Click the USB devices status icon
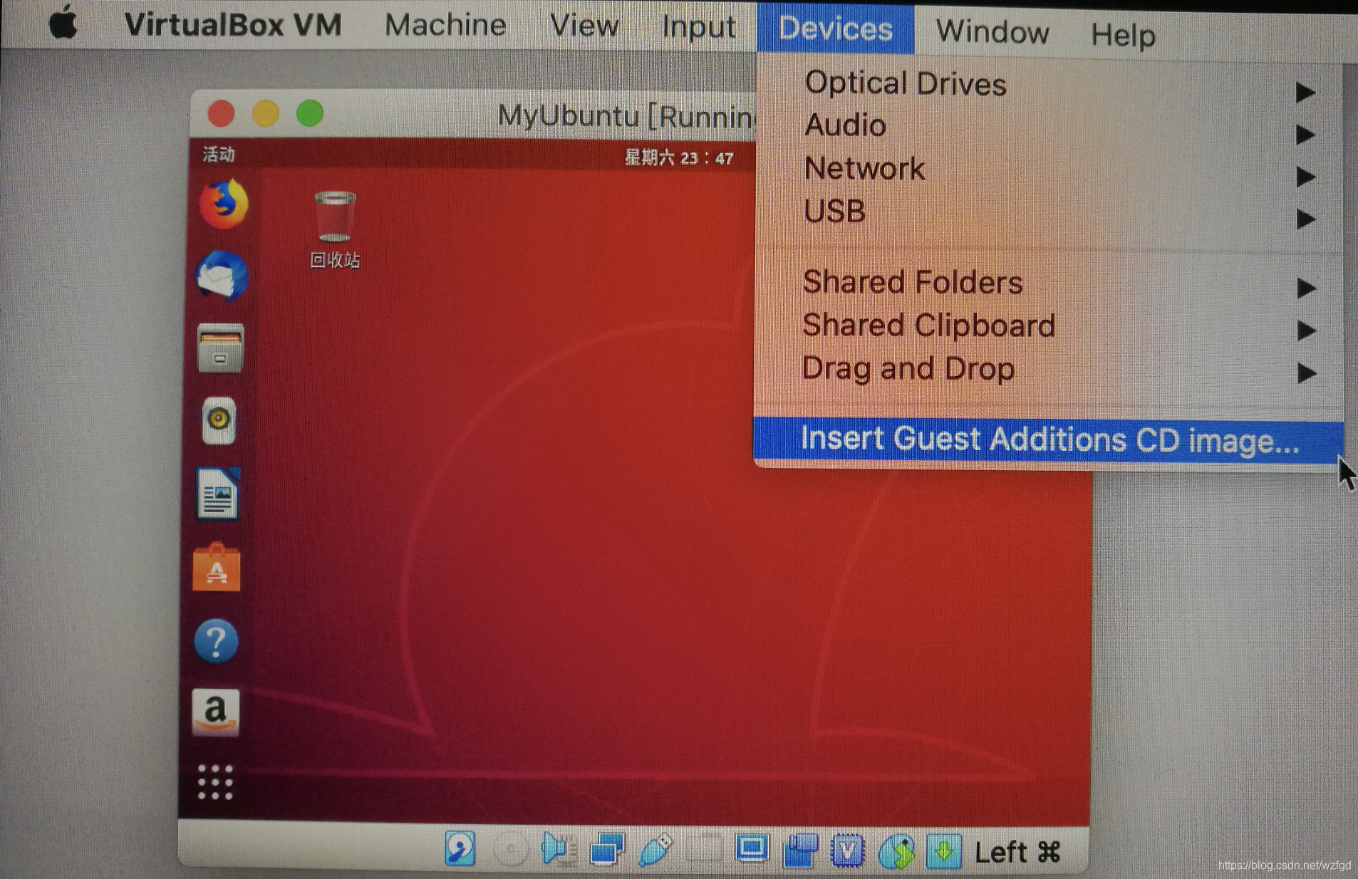Image resolution: width=1358 pixels, height=879 pixels. (x=655, y=850)
